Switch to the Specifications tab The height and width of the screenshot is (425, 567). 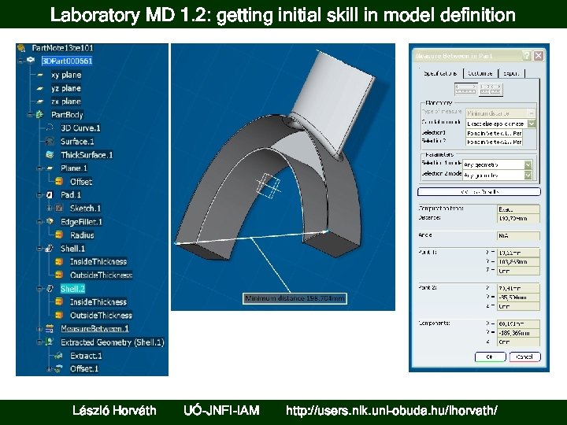click(x=440, y=73)
